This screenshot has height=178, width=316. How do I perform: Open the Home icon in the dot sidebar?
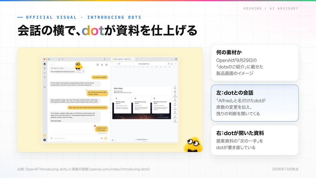click(45, 64)
